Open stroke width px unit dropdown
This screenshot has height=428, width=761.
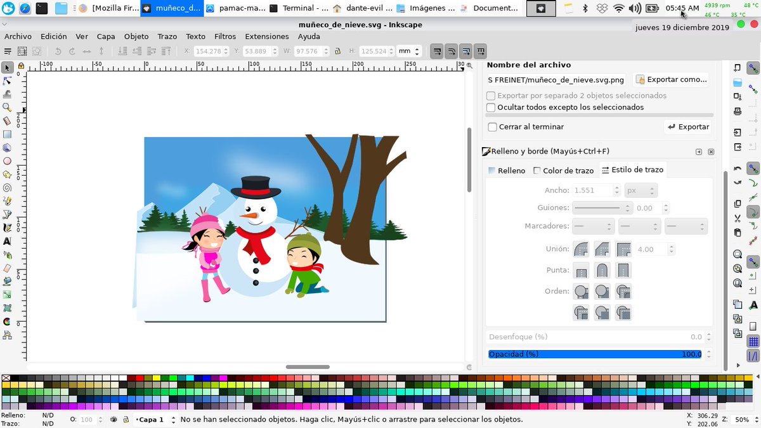pos(641,190)
